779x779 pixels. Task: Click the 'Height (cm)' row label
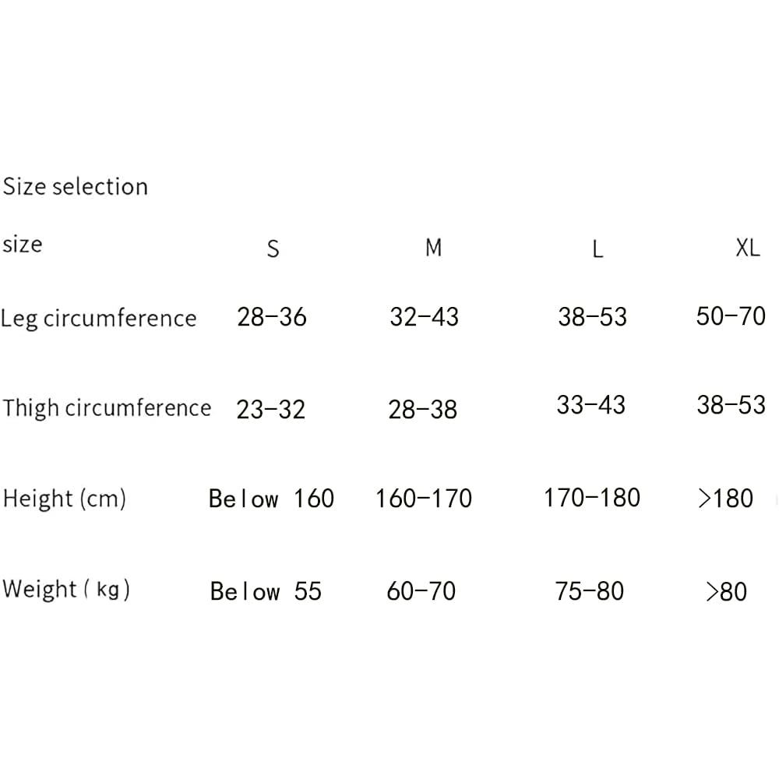click(x=65, y=499)
